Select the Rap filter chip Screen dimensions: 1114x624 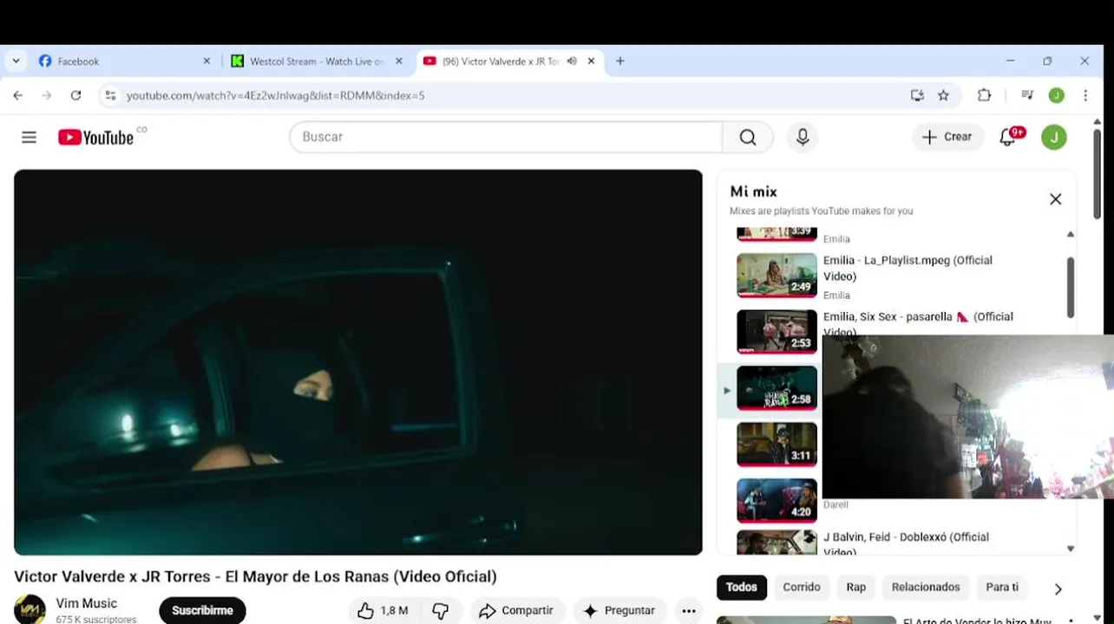click(x=856, y=588)
